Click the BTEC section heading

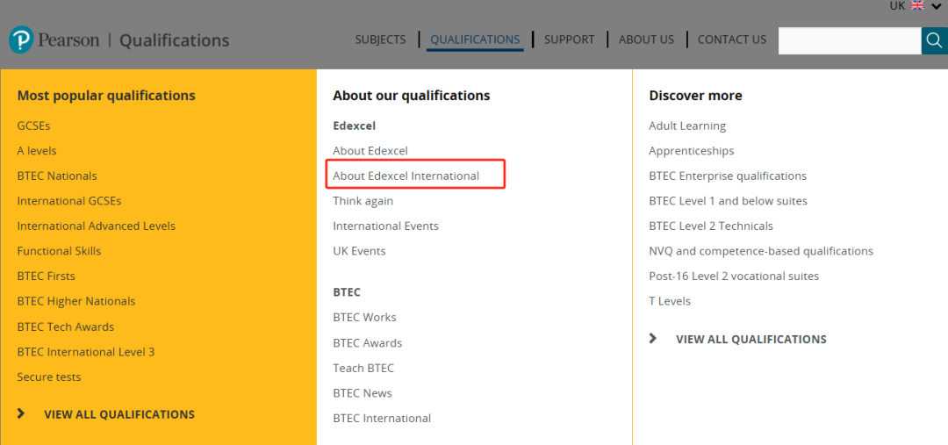click(x=347, y=292)
